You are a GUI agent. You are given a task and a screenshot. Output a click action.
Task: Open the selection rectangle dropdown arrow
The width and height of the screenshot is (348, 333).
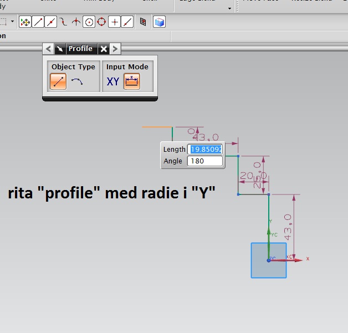click(12, 22)
